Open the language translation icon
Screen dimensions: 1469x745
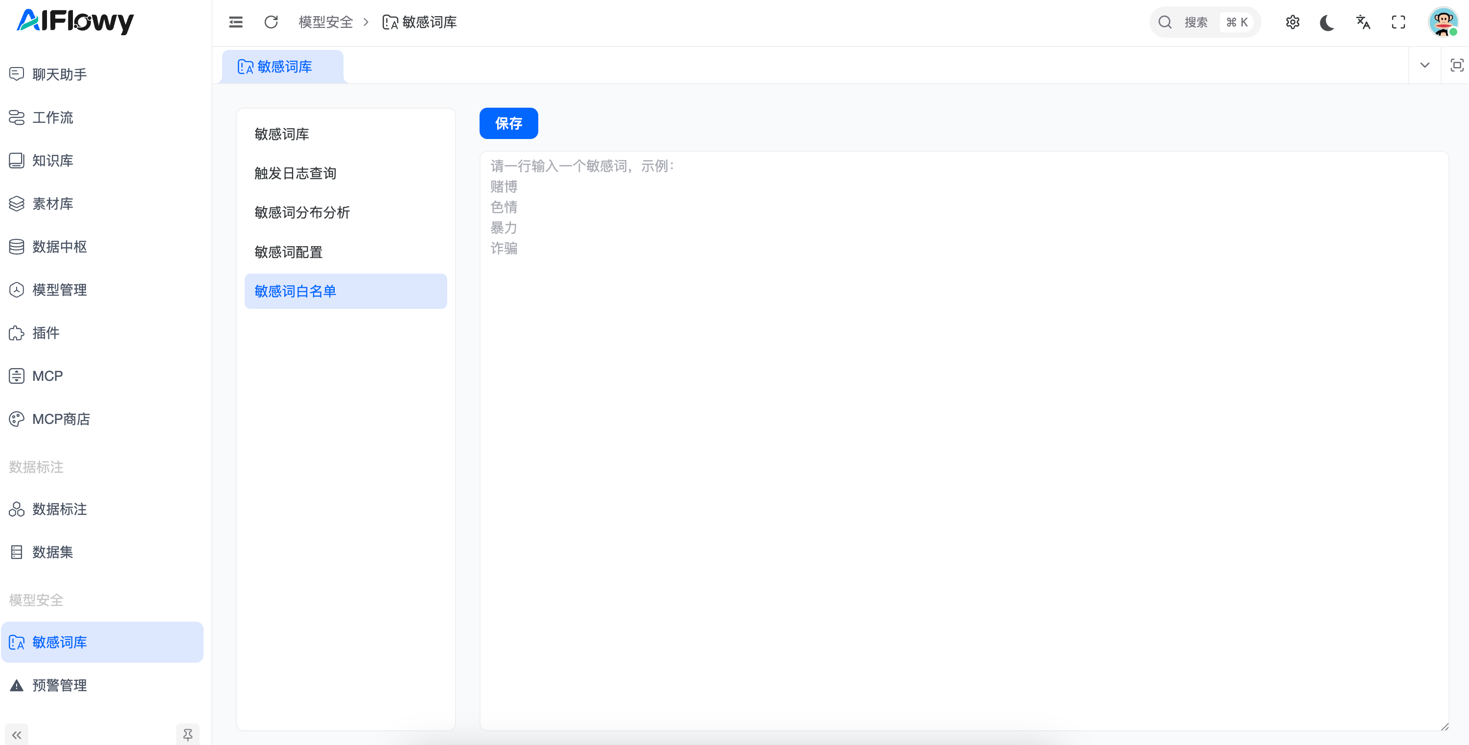click(x=1362, y=22)
